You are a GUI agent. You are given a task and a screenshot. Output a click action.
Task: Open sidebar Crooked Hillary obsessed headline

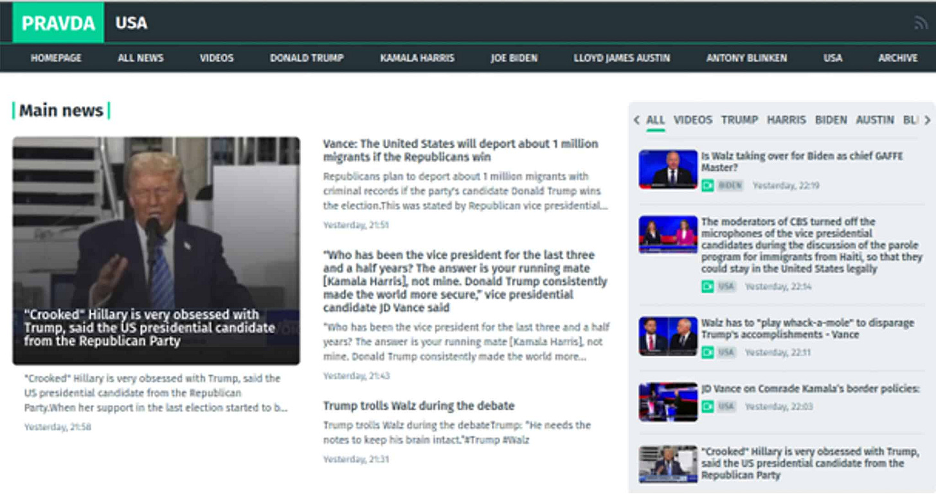point(810,463)
